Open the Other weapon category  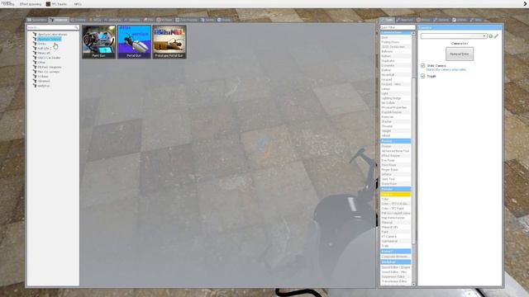[41, 63]
